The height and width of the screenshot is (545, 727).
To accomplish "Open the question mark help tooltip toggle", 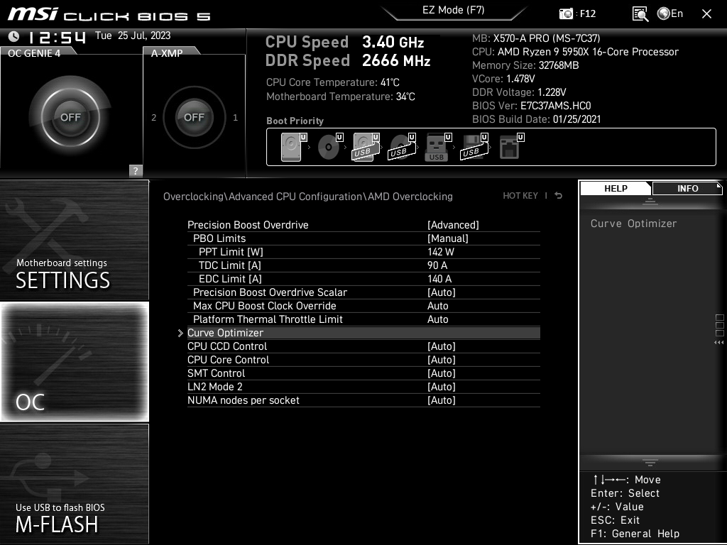I will click(x=135, y=170).
